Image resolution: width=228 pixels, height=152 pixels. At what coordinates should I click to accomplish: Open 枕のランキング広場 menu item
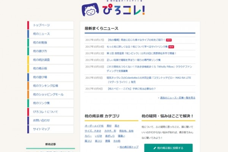click(51, 86)
